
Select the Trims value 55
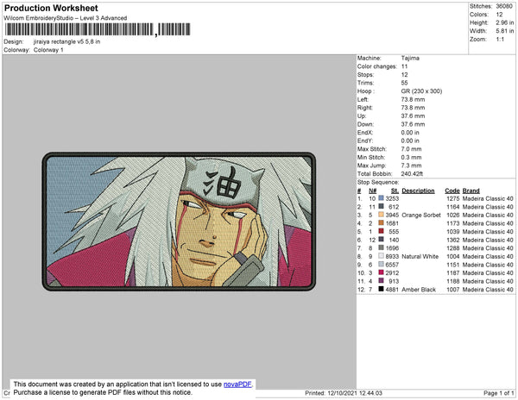tap(404, 83)
